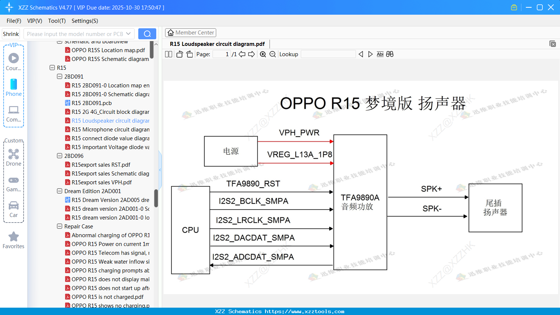
Task: Click the Page number field
Action: (x=222, y=54)
